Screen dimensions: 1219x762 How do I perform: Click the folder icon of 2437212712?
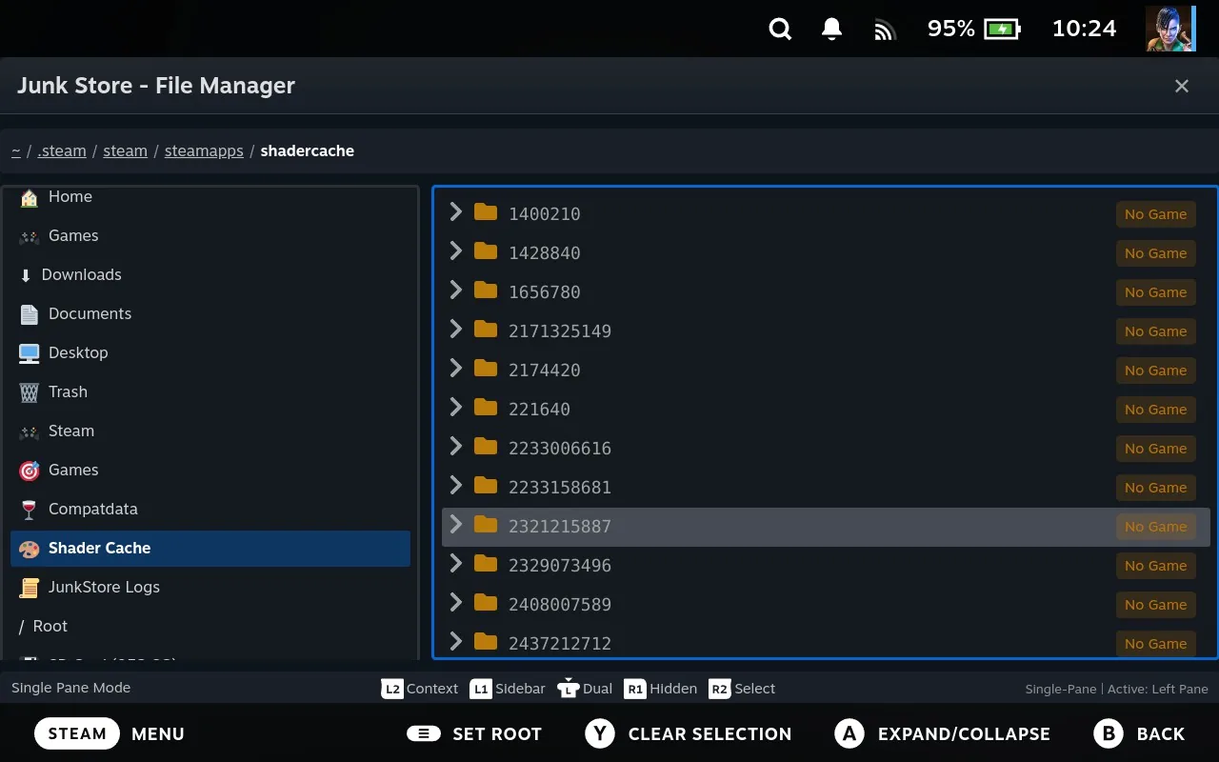tap(486, 642)
